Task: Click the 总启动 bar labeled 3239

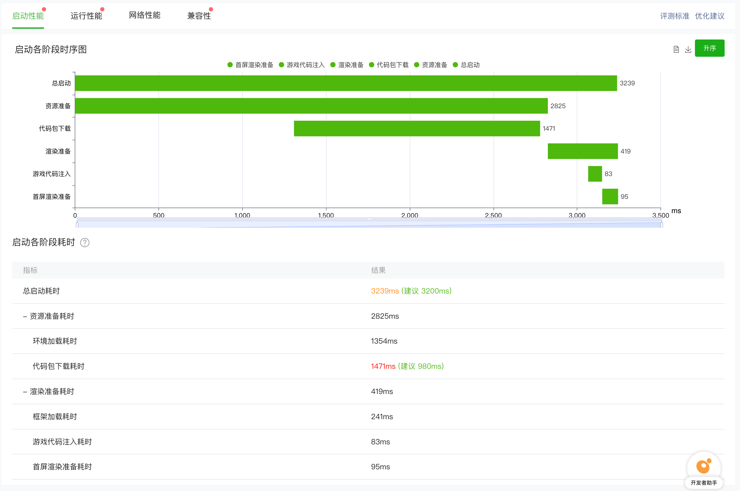Action: pos(346,83)
